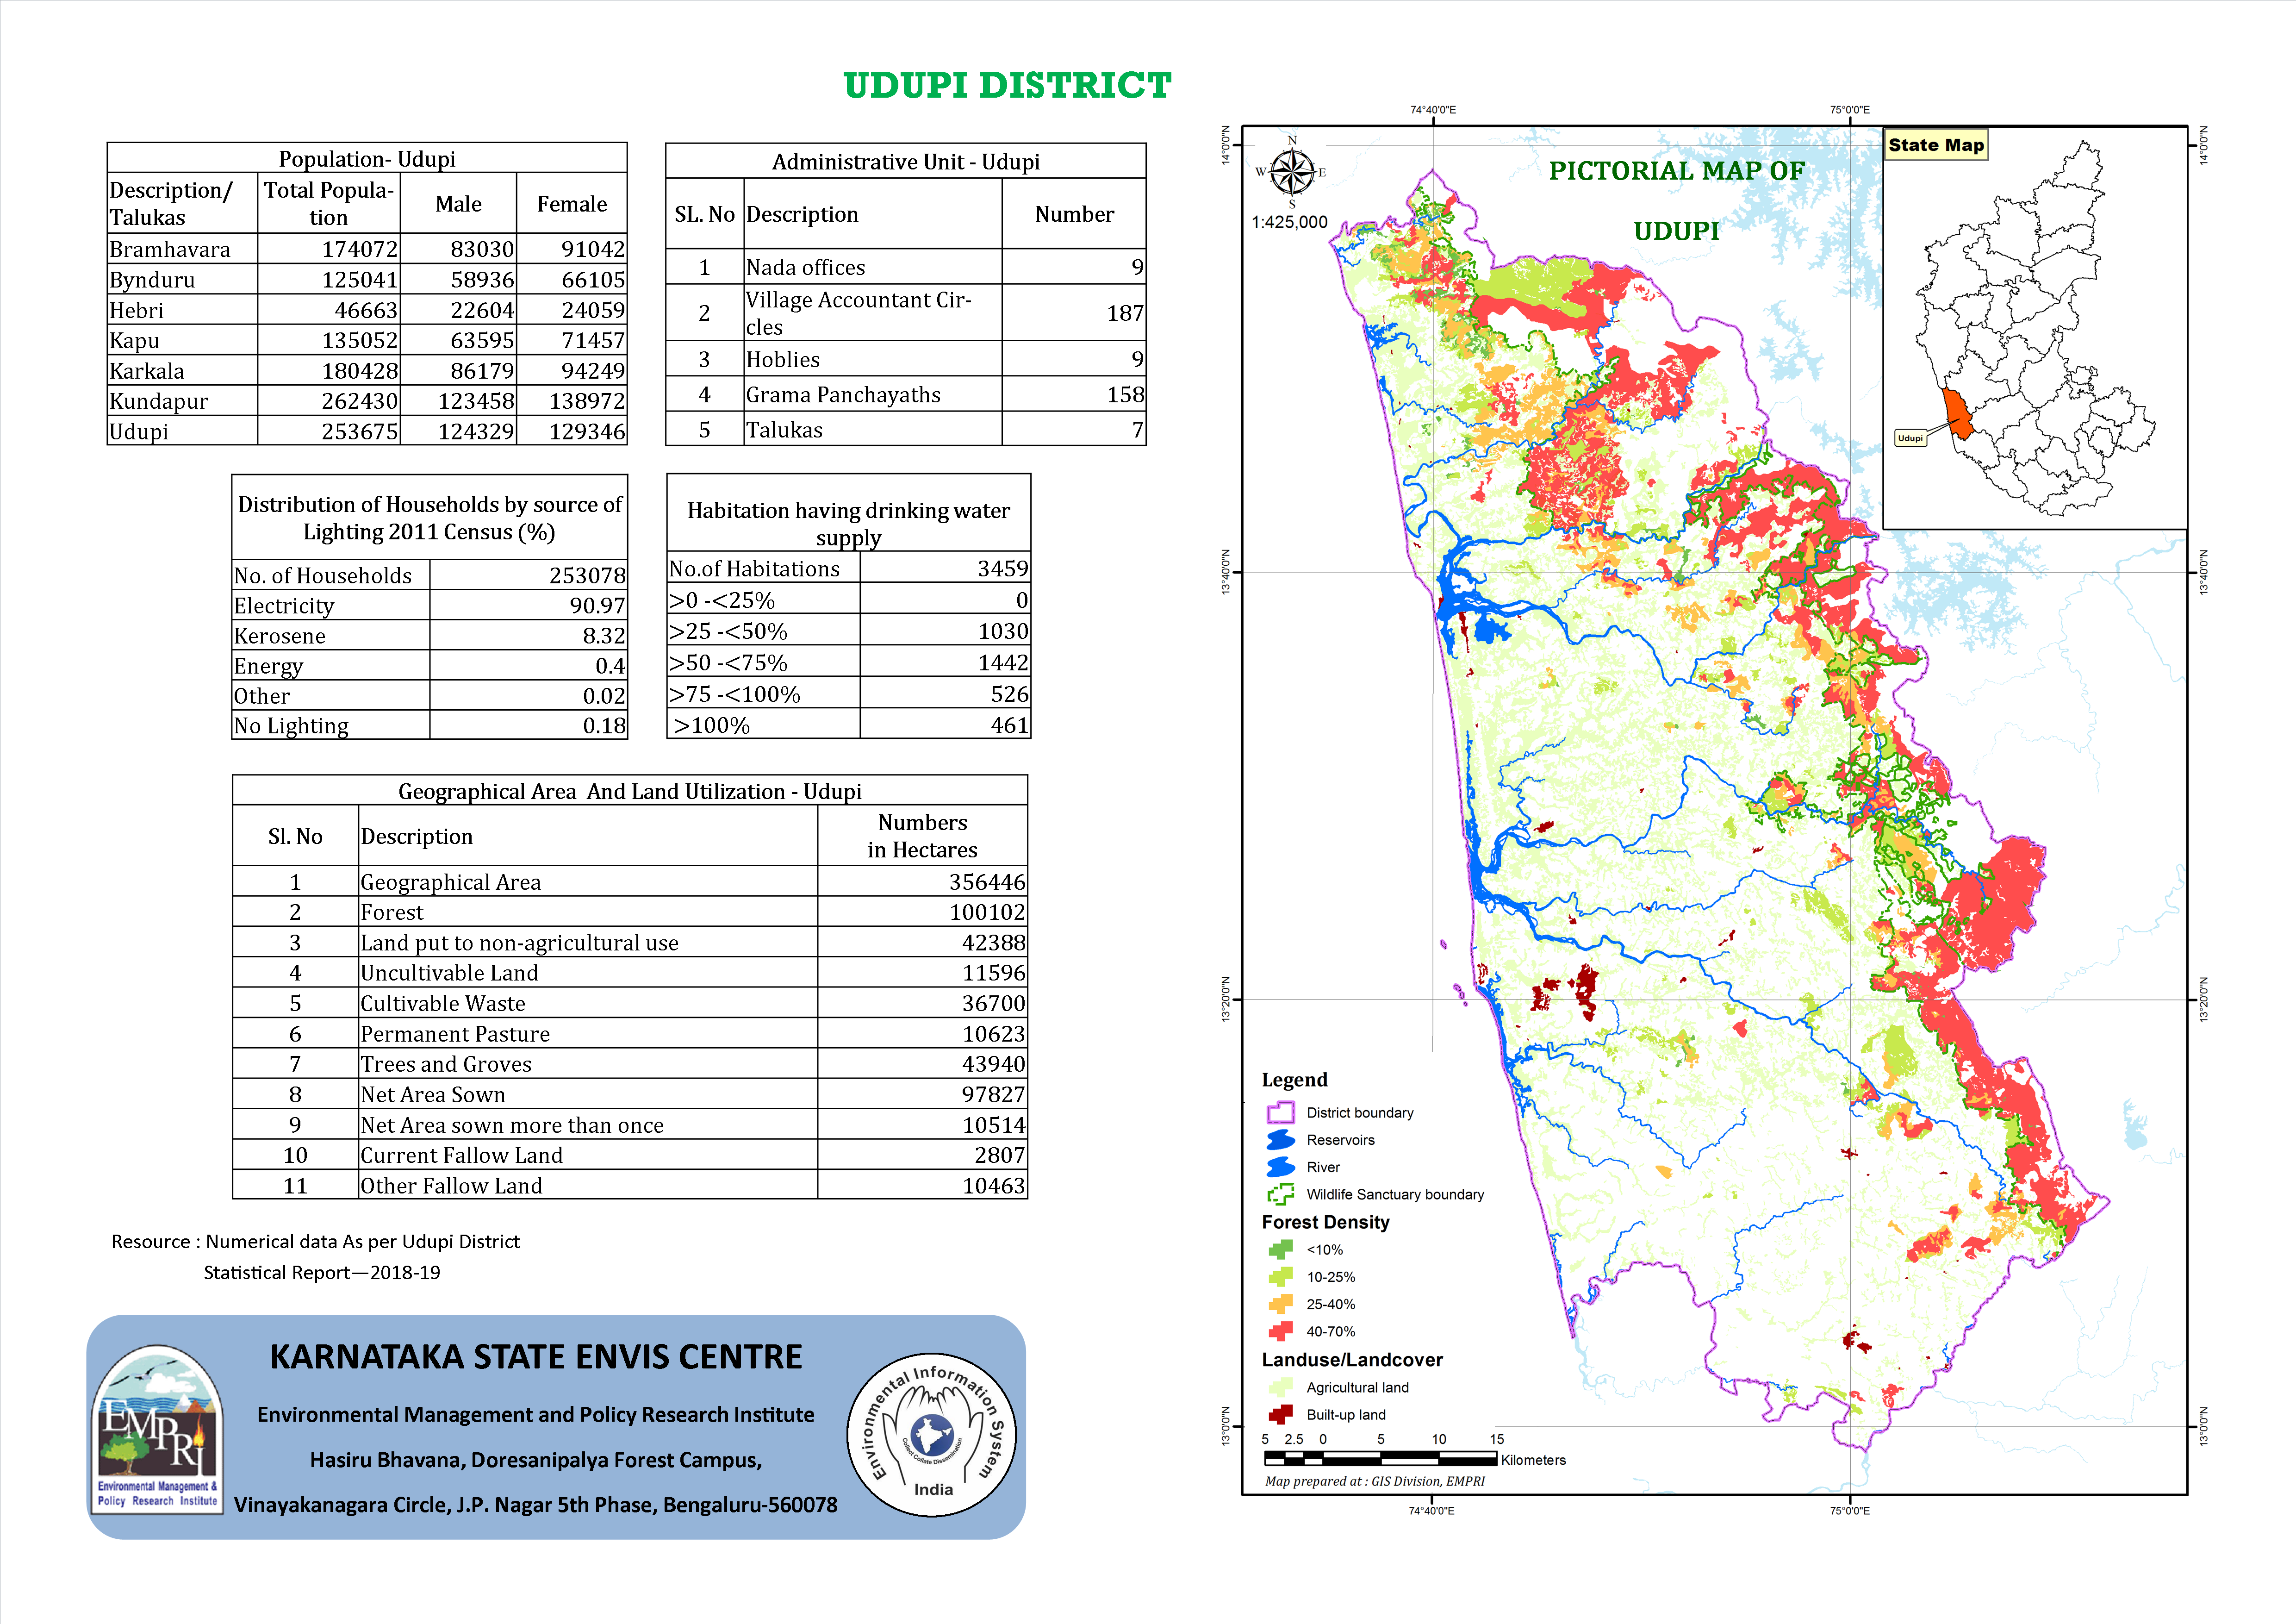Click the Agricultural land legend swatch
This screenshot has height=1624, width=2296.
(1280, 1388)
